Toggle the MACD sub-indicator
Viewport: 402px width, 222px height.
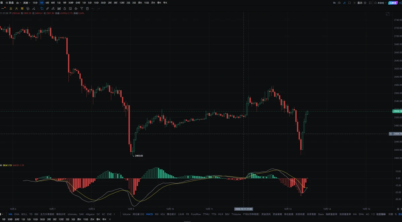tap(150, 214)
